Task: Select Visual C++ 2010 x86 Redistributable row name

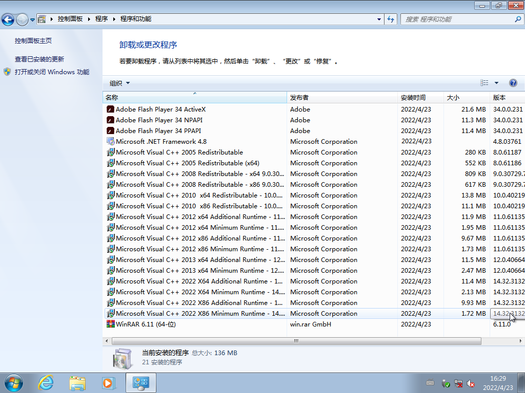Action: pyautogui.click(x=199, y=206)
